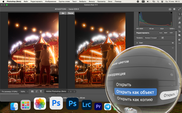Click the ISO: 5000 readout
The height and width of the screenshot is (113, 182).
140,29
